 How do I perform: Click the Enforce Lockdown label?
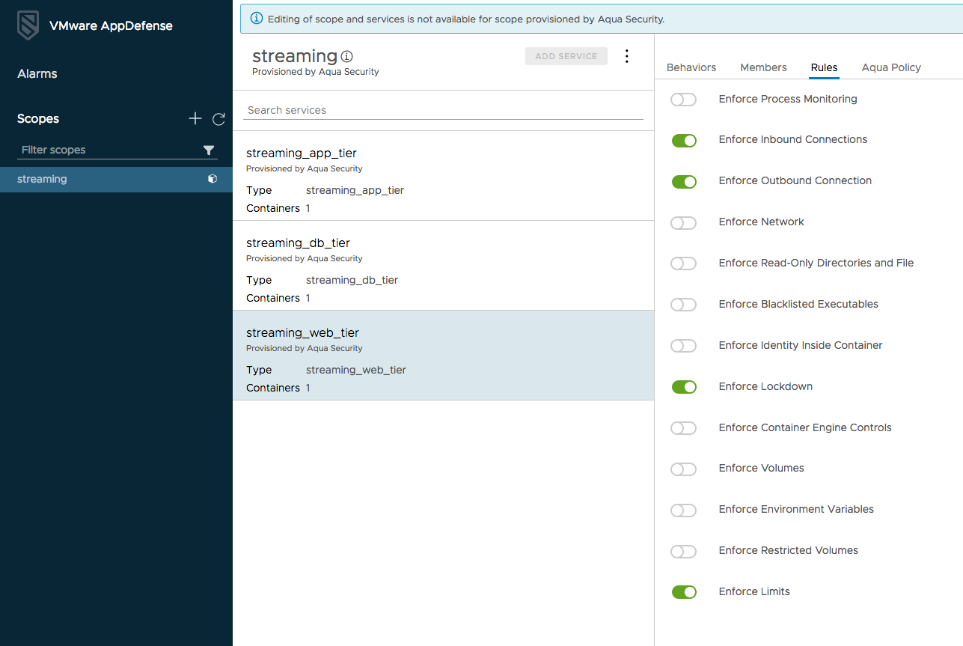coord(765,386)
